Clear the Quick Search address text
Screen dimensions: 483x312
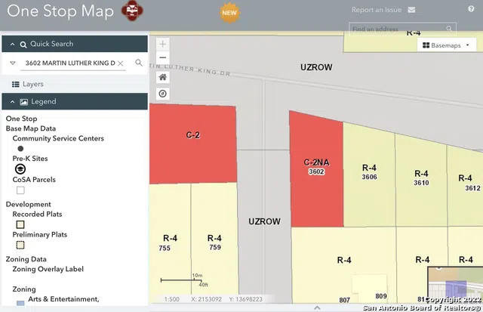(121, 63)
